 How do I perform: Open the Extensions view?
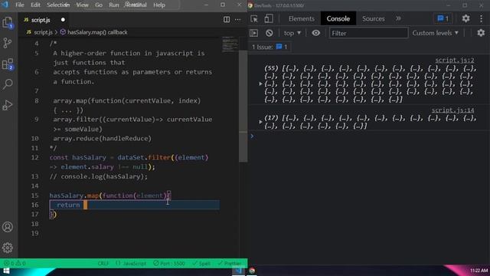[8, 64]
